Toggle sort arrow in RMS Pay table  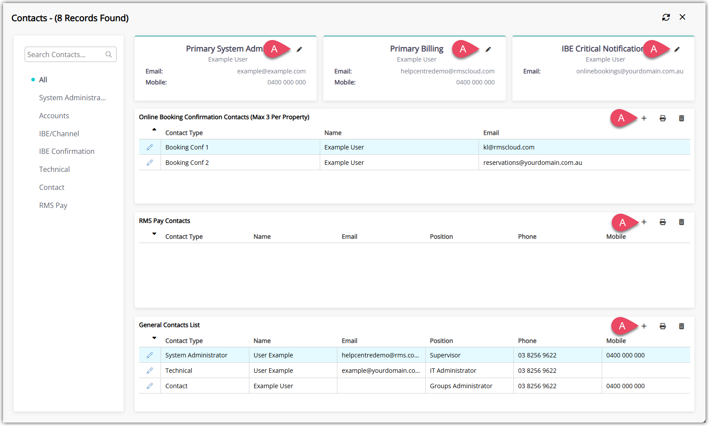pyautogui.click(x=154, y=234)
